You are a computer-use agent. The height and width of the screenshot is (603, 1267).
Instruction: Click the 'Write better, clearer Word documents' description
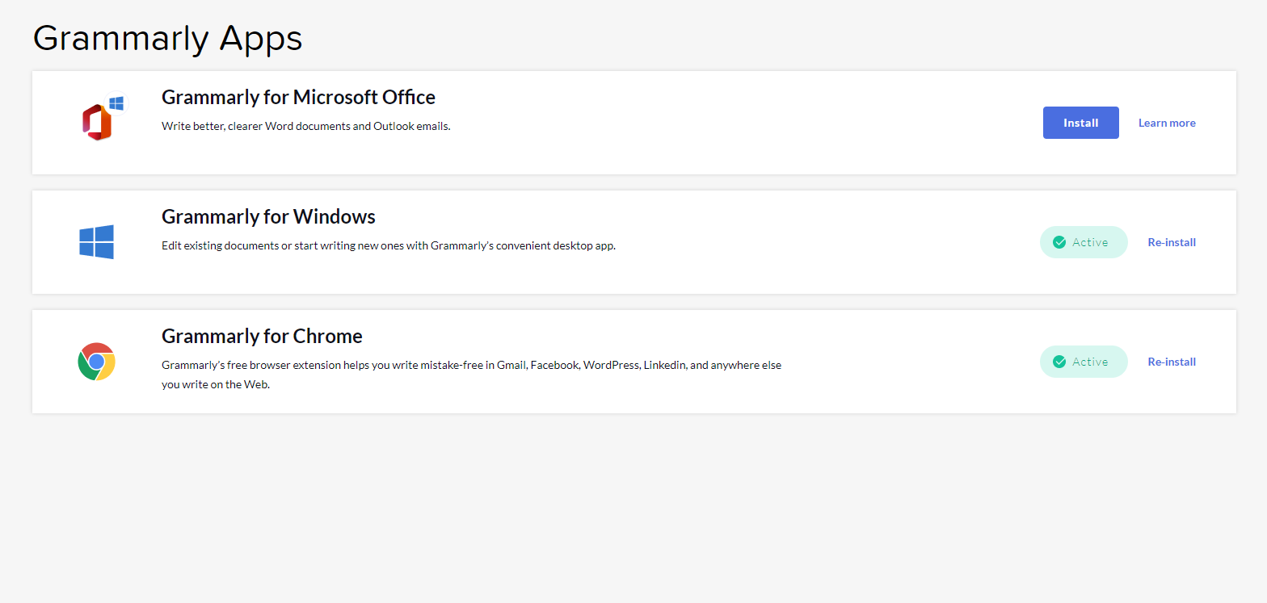305,126
